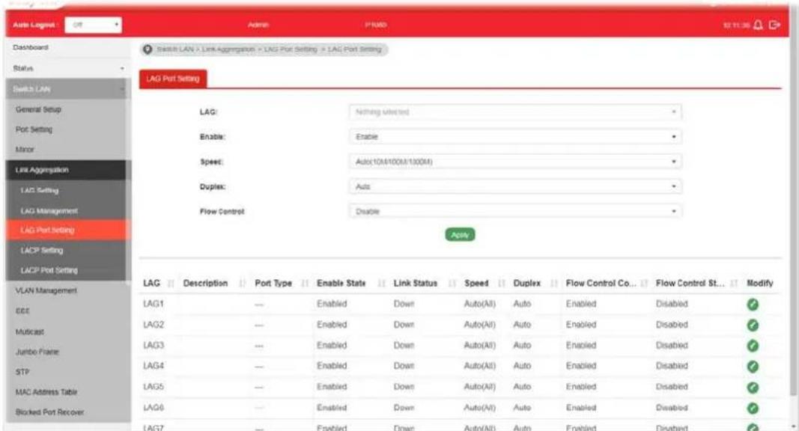Sort table by Description column icon

pyautogui.click(x=243, y=284)
